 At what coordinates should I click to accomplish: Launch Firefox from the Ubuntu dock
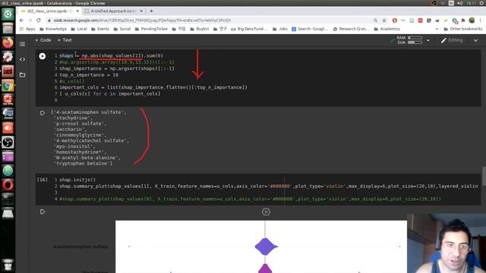click(8, 42)
